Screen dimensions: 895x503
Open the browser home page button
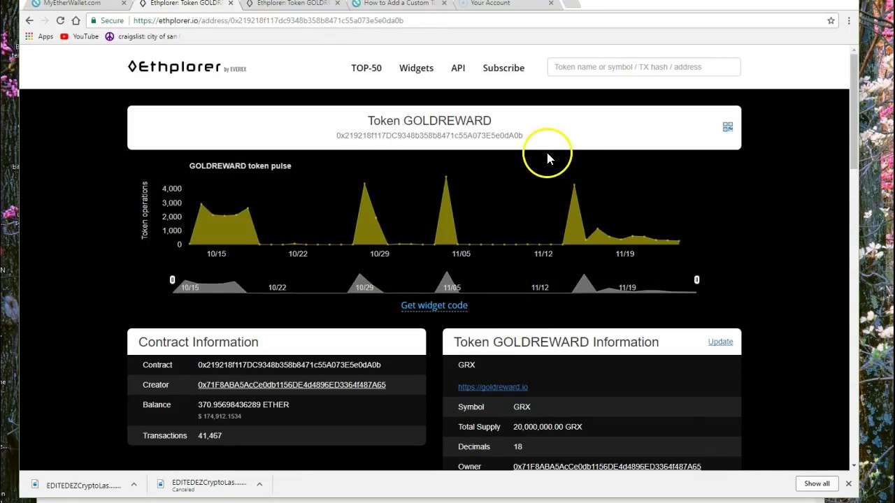[76, 20]
